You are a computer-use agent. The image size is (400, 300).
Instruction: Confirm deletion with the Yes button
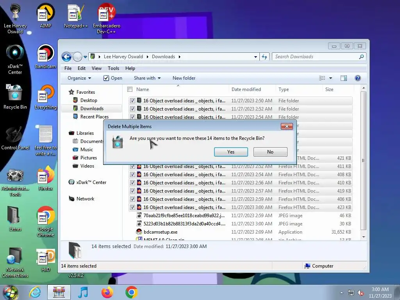(231, 152)
